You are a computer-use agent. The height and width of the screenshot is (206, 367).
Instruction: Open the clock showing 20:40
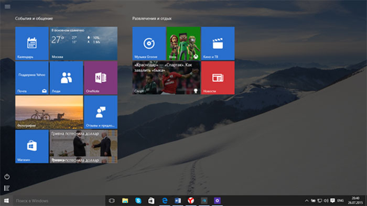point(355,201)
